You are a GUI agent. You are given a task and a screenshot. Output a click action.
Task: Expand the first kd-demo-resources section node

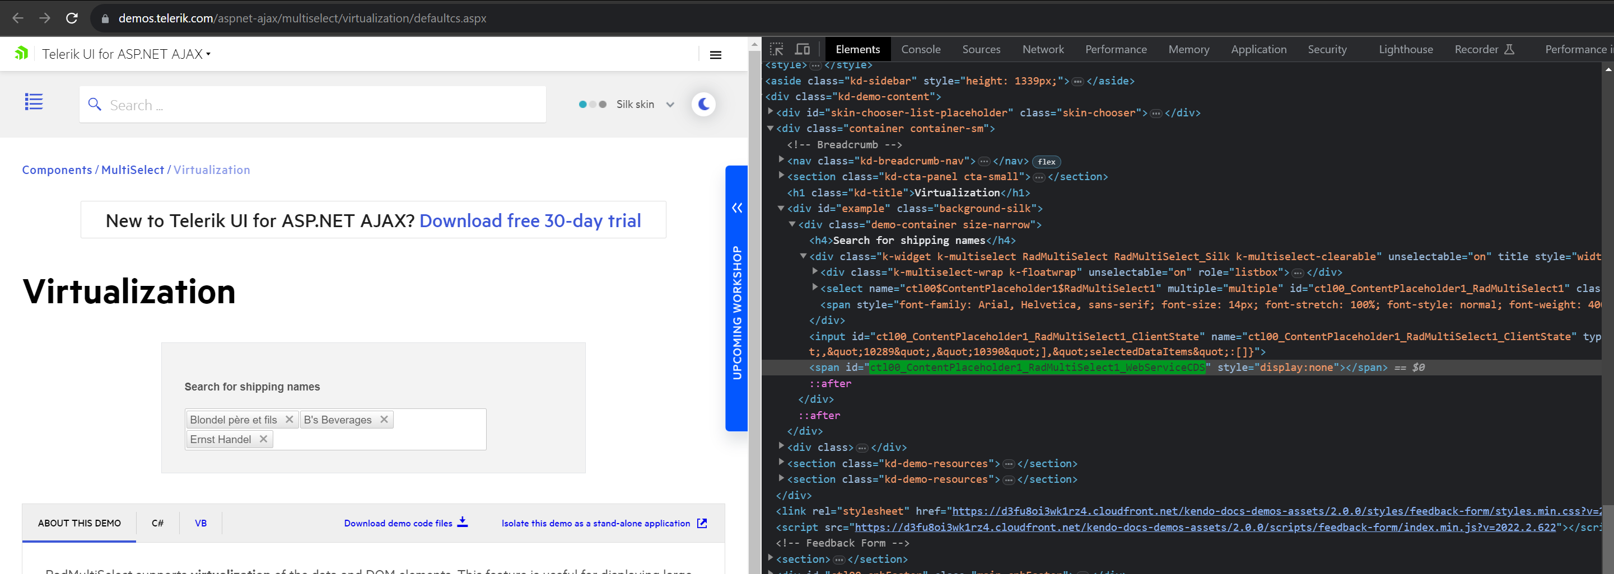pyautogui.click(x=781, y=462)
